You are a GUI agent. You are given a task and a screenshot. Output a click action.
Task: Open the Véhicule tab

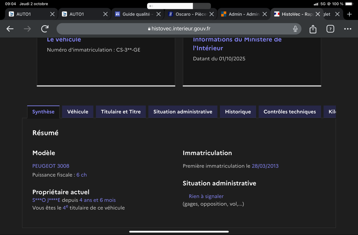click(x=78, y=112)
